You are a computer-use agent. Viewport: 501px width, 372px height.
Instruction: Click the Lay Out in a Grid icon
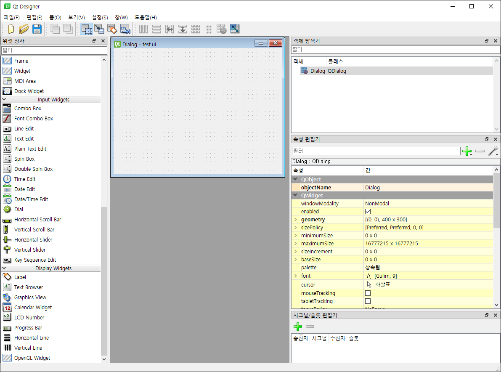pyautogui.click(x=196, y=29)
